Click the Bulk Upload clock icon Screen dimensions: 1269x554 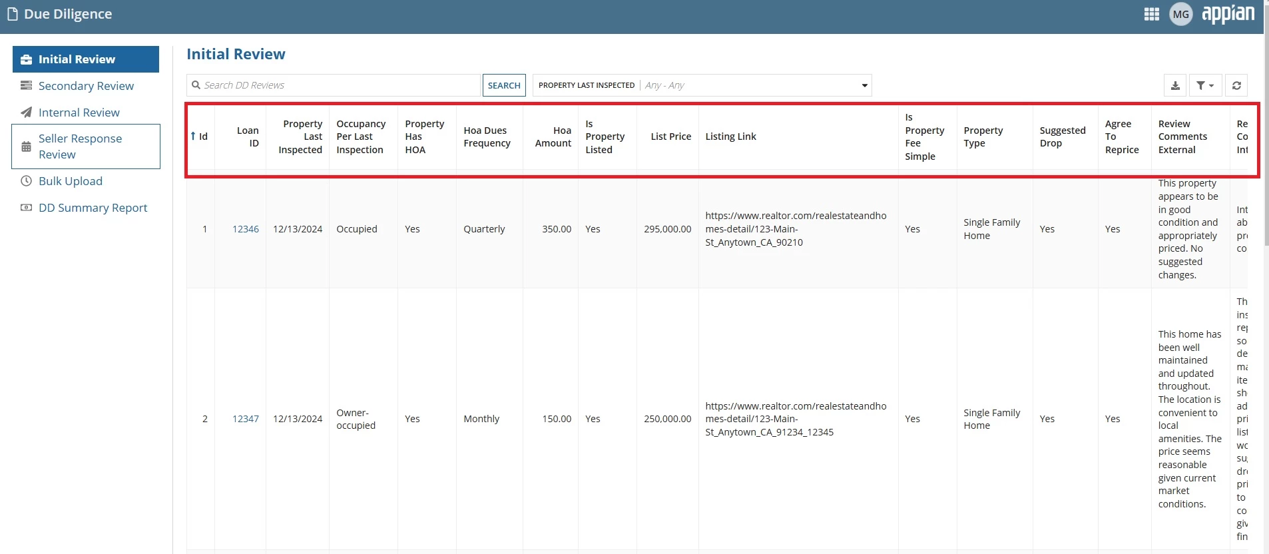pos(26,181)
